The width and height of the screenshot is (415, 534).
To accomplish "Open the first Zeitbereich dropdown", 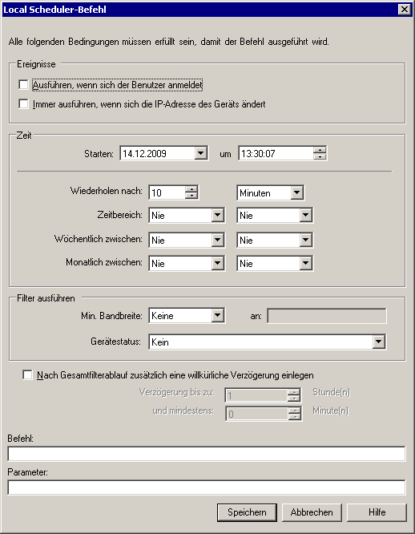I will tap(217, 215).
